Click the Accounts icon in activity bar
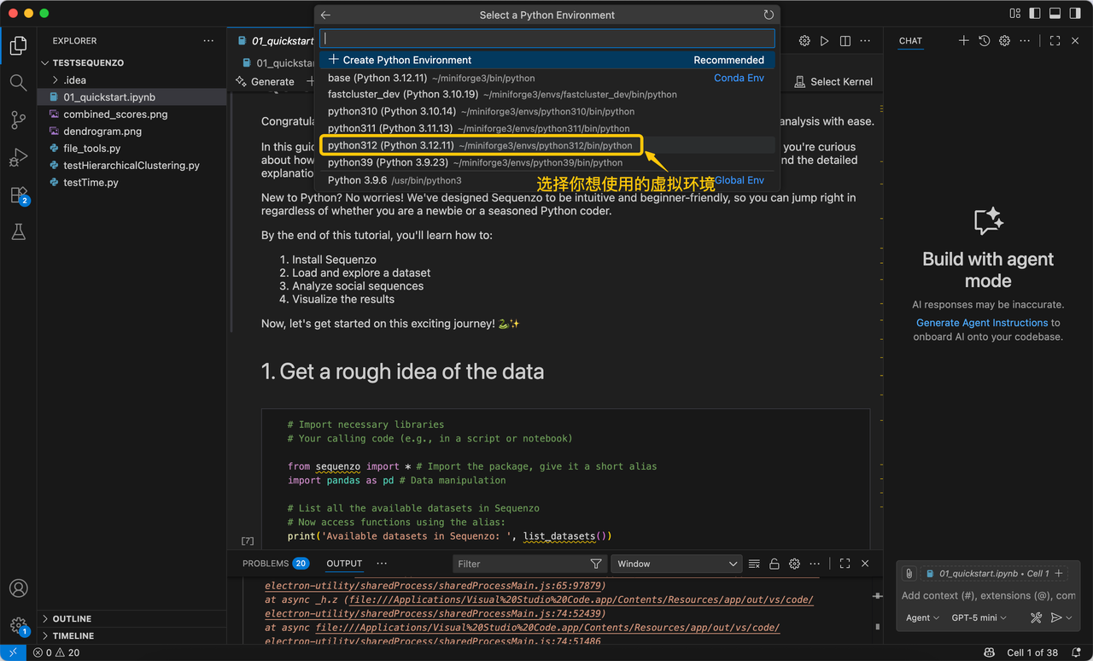 [x=18, y=588]
